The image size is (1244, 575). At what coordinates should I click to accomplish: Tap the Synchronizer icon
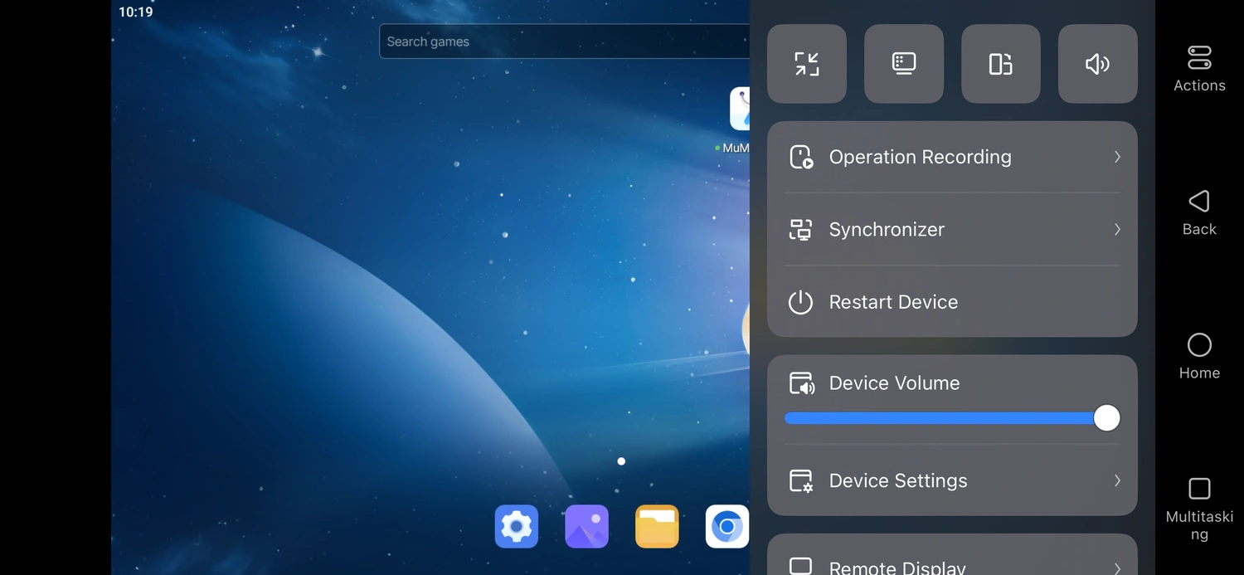point(801,230)
